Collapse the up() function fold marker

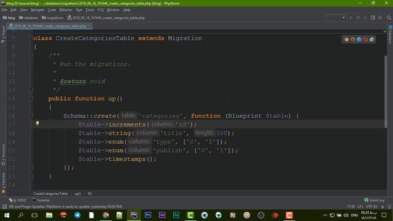point(31,98)
